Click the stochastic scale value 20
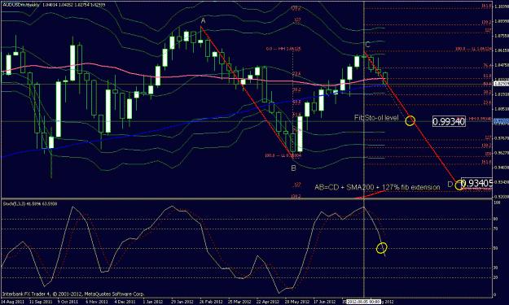 [495, 277]
